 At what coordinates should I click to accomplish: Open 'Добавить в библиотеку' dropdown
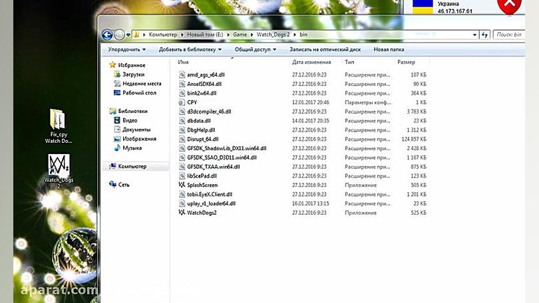tap(190, 49)
